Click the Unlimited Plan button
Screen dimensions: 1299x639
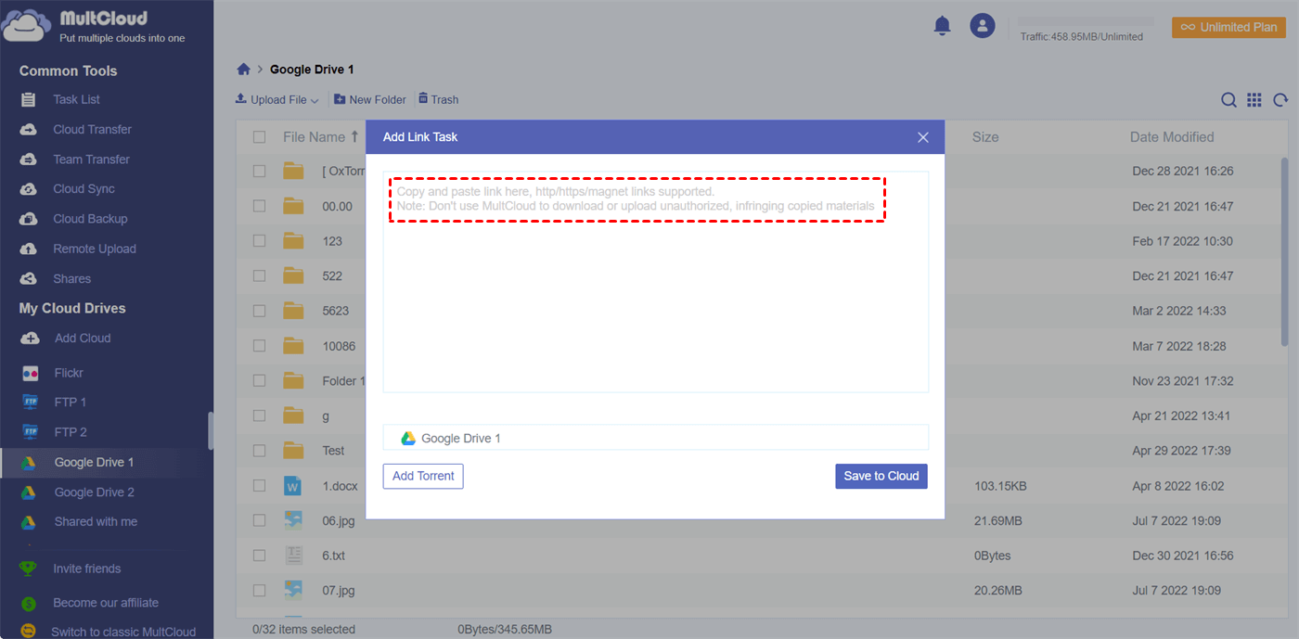click(1228, 27)
